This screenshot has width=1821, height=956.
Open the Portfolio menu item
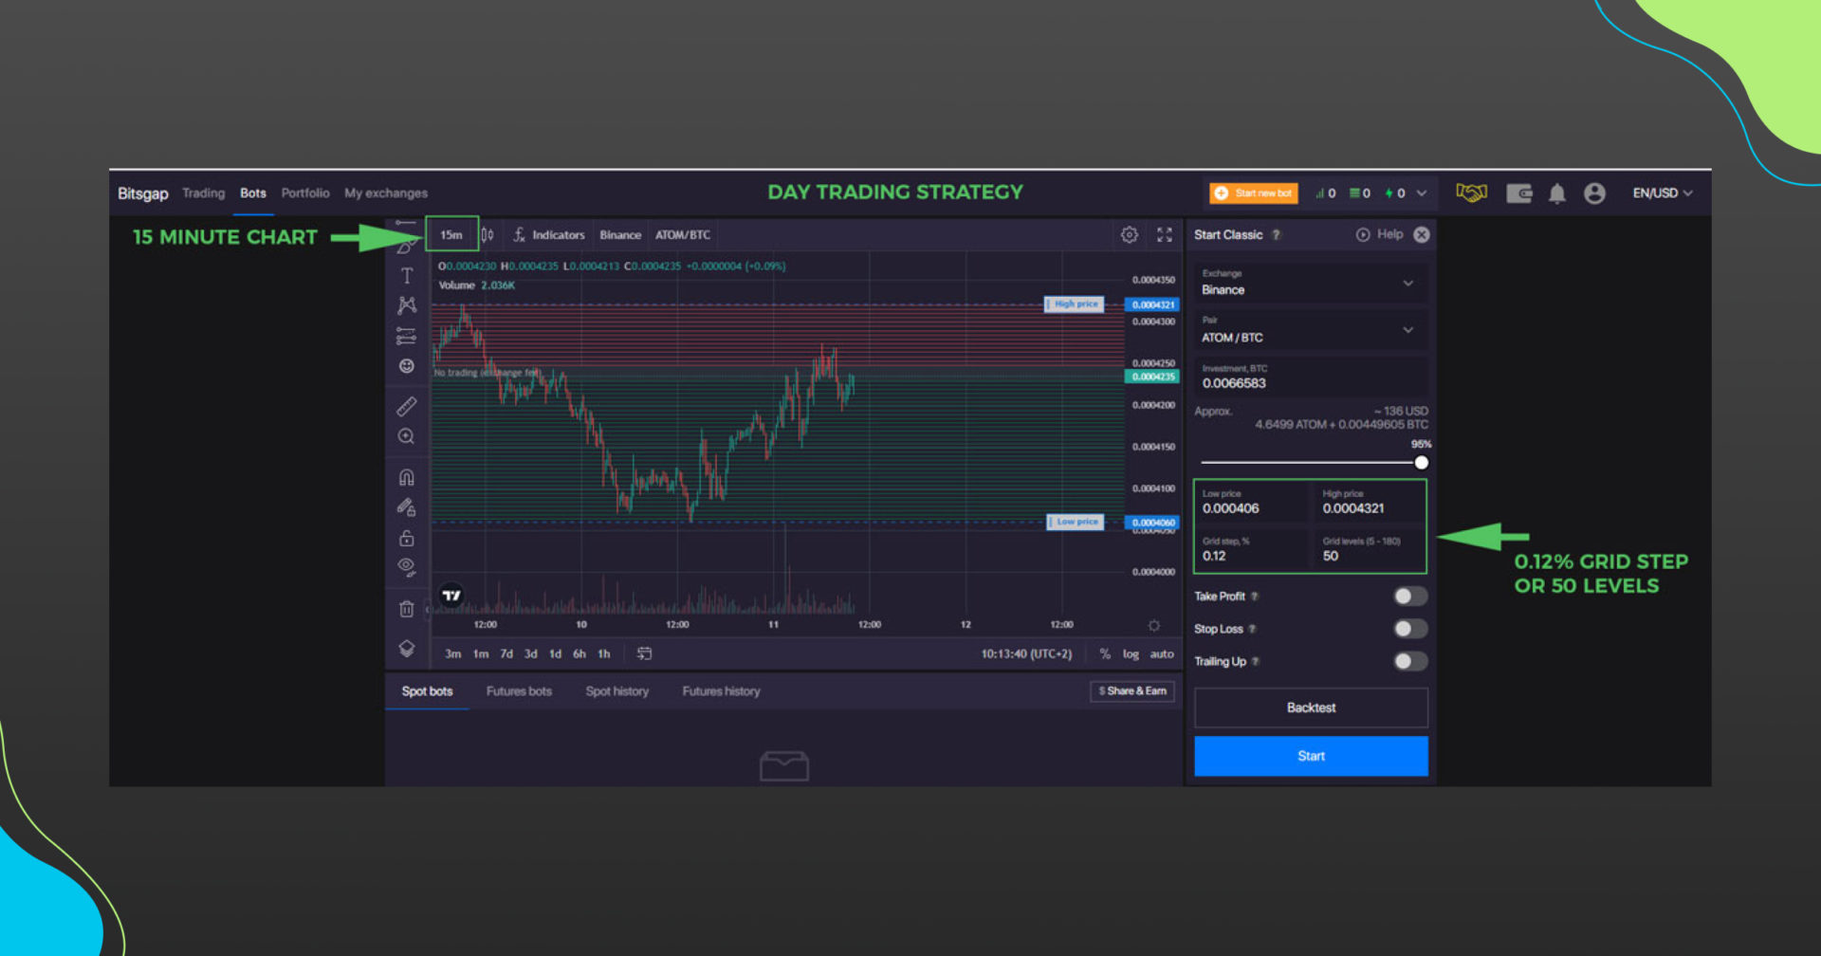(x=305, y=193)
